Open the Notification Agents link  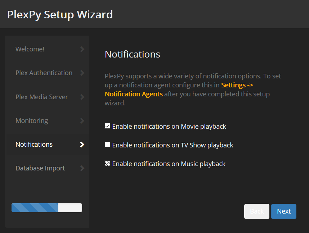[133, 94]
